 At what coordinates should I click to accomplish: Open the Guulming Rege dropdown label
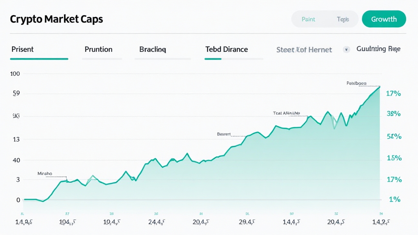click(x=378, y=49)
